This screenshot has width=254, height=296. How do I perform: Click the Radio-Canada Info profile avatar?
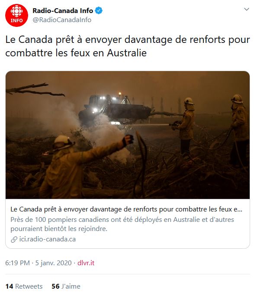click(16, 15)
